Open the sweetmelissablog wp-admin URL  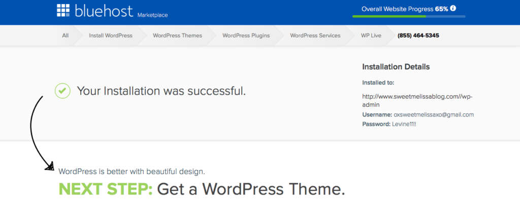point(416,101)
